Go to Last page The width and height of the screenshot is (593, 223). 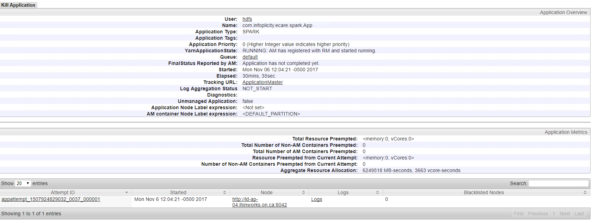point(579,214)
